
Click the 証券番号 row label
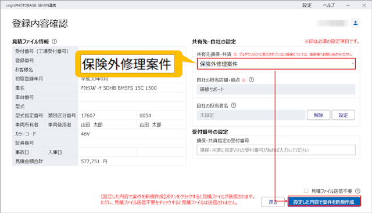pos(24,143)
